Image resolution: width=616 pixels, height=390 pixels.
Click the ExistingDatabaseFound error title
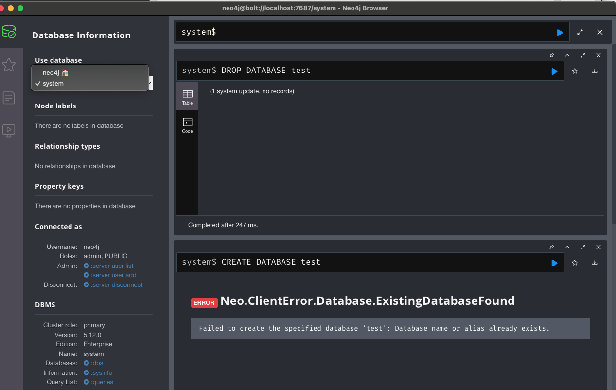tap(368, 301)
